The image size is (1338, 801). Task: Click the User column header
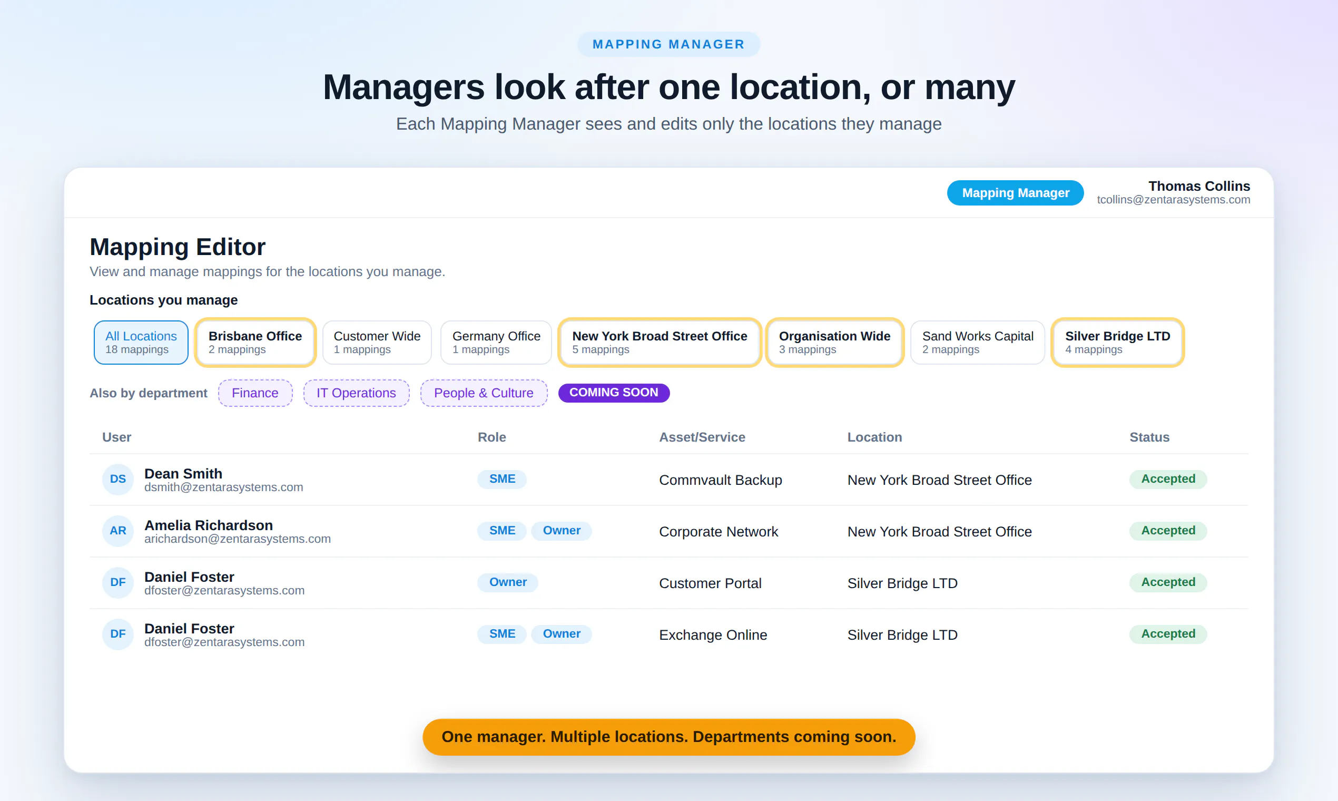click(x=116, y=437)
